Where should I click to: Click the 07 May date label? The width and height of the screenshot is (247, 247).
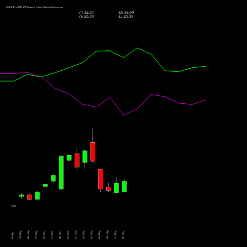coord(36,235)
